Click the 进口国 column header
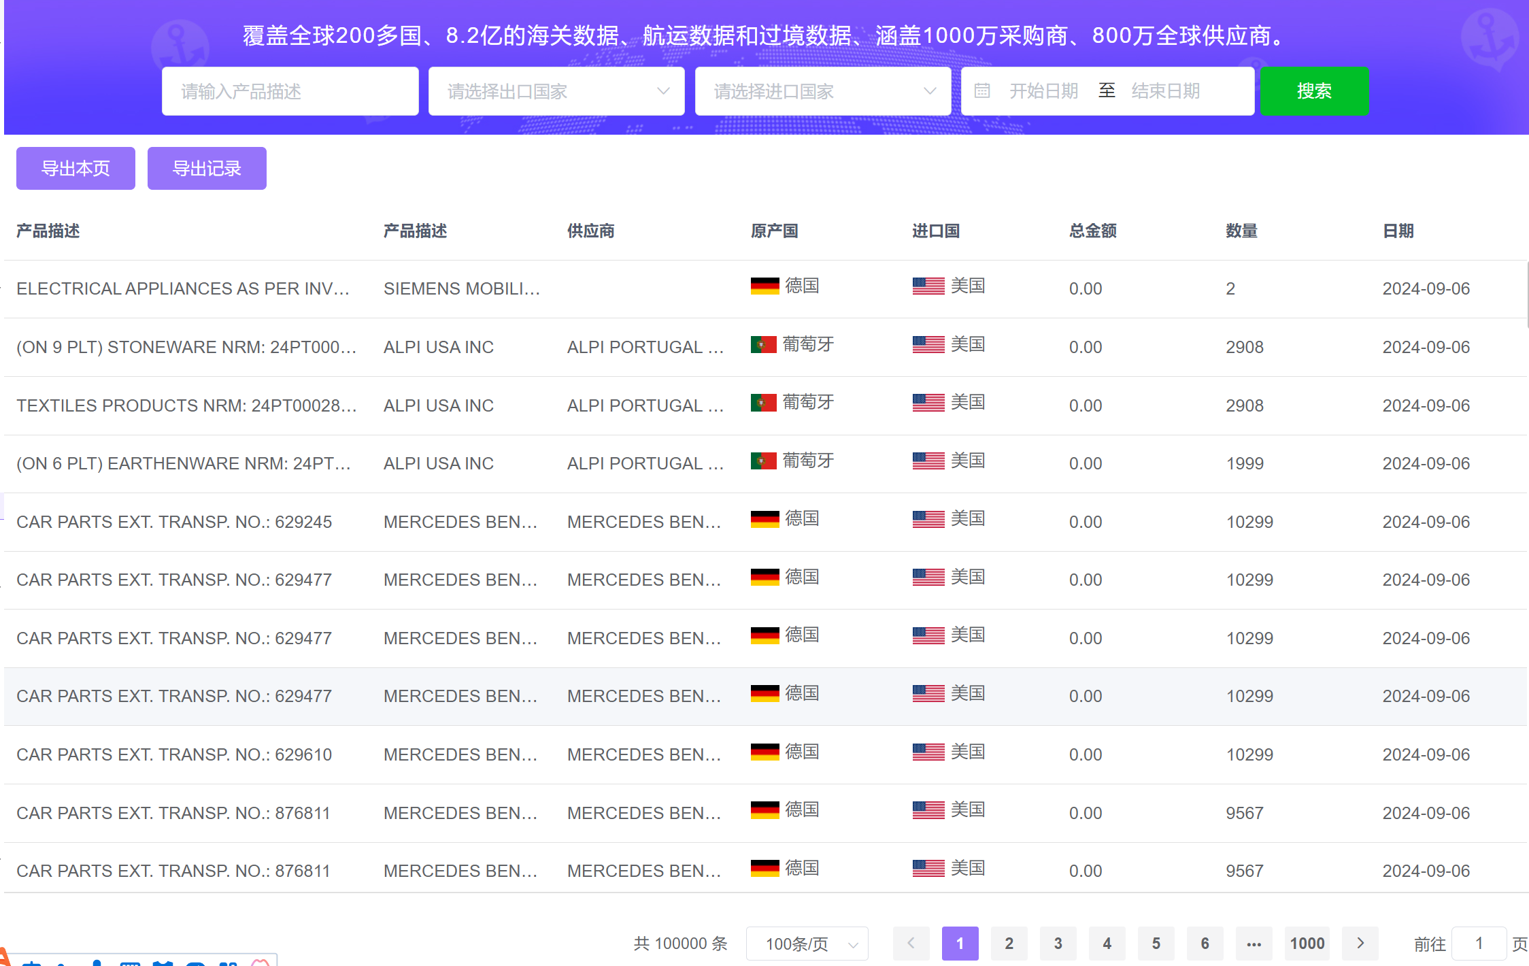 click(936, 231)
